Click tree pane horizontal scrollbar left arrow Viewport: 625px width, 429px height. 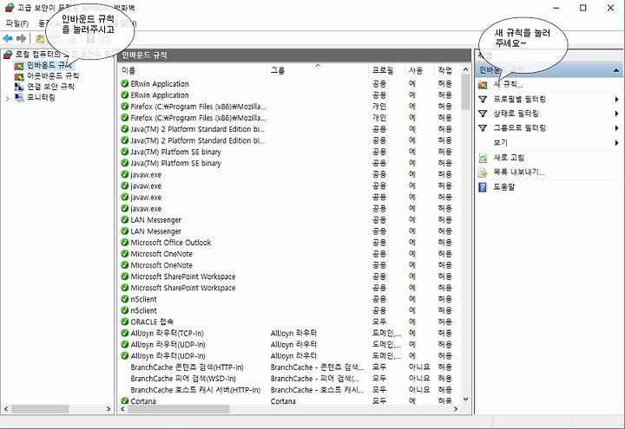click(5, 409)
